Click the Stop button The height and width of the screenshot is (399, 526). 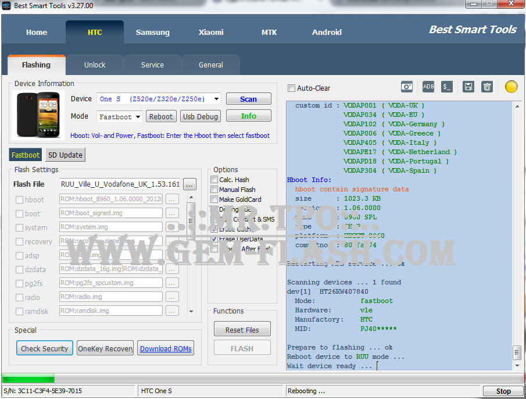point(503,391)
